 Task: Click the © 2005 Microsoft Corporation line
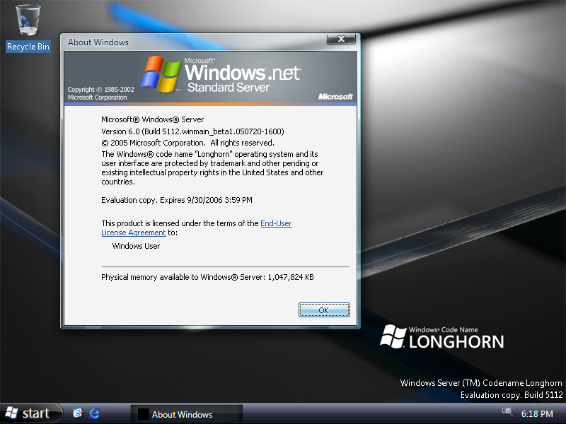tap(187, 143)
